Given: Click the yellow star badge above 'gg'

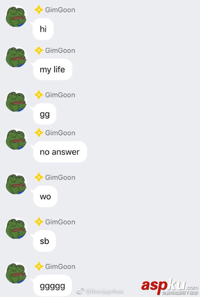Looking at the screenshot, I should (x=39, y=95).
